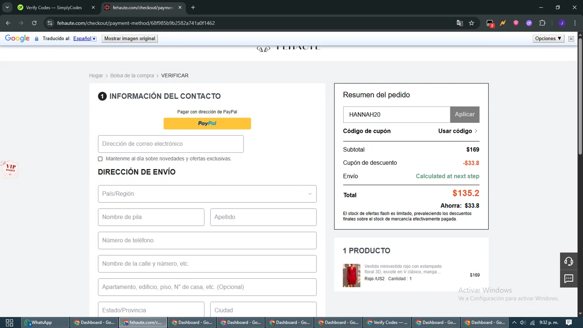This screenshot has width=583, height=328.
Task: Open the translated language Español dropdown
Action: pos(85,38)
